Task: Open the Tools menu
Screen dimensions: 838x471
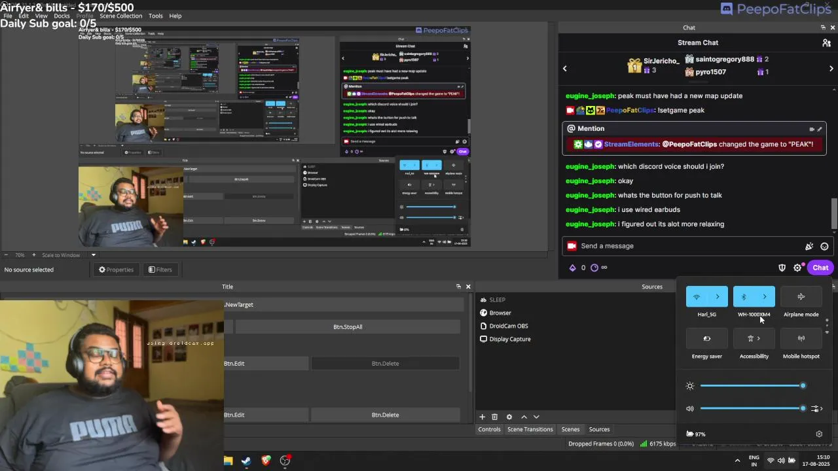Action: (x=156, y=16)
